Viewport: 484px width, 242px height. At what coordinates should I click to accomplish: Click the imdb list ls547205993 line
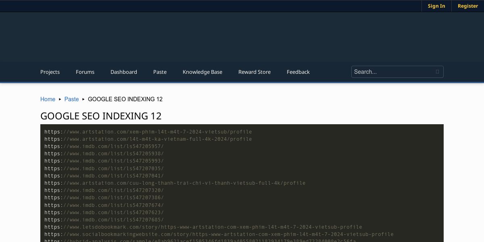click(104, 161)
